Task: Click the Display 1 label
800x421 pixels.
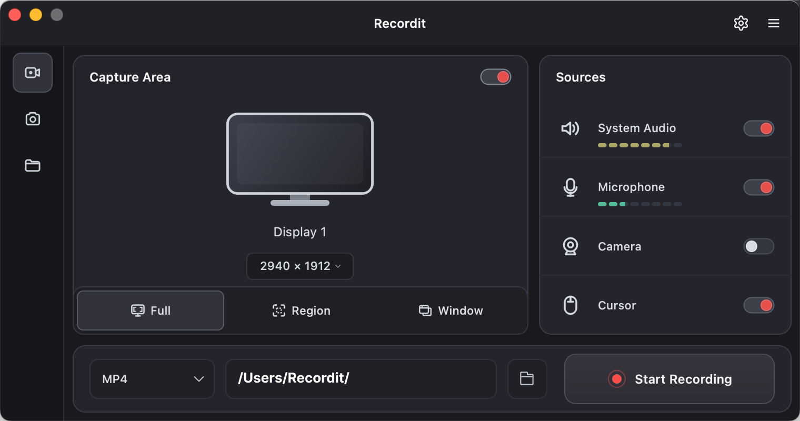Action: click(x=300, y=232)
